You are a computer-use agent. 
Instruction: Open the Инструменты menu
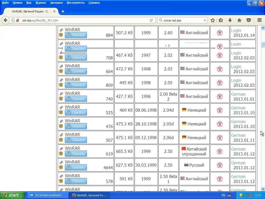[x=76, y=3]
